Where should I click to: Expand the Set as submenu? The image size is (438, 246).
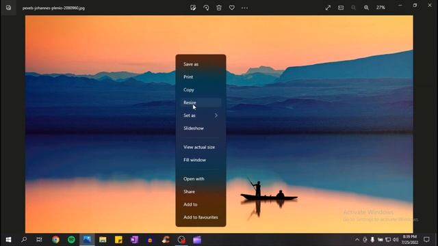click(x=201, y=115)
